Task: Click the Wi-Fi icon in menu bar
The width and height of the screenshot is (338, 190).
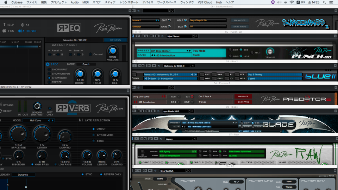Action: pyautogui.click(x=292, y=2)
